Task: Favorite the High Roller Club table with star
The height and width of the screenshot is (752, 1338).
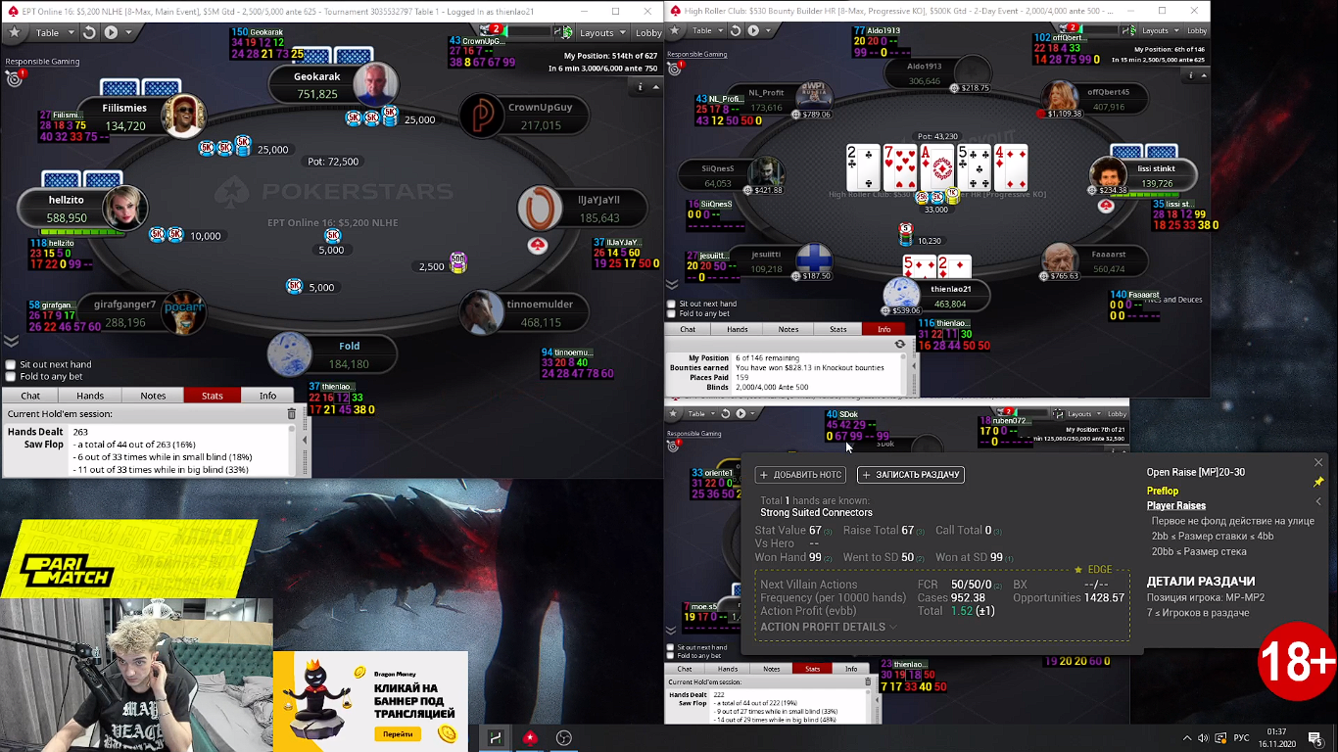Action: [x=673, y=30]
